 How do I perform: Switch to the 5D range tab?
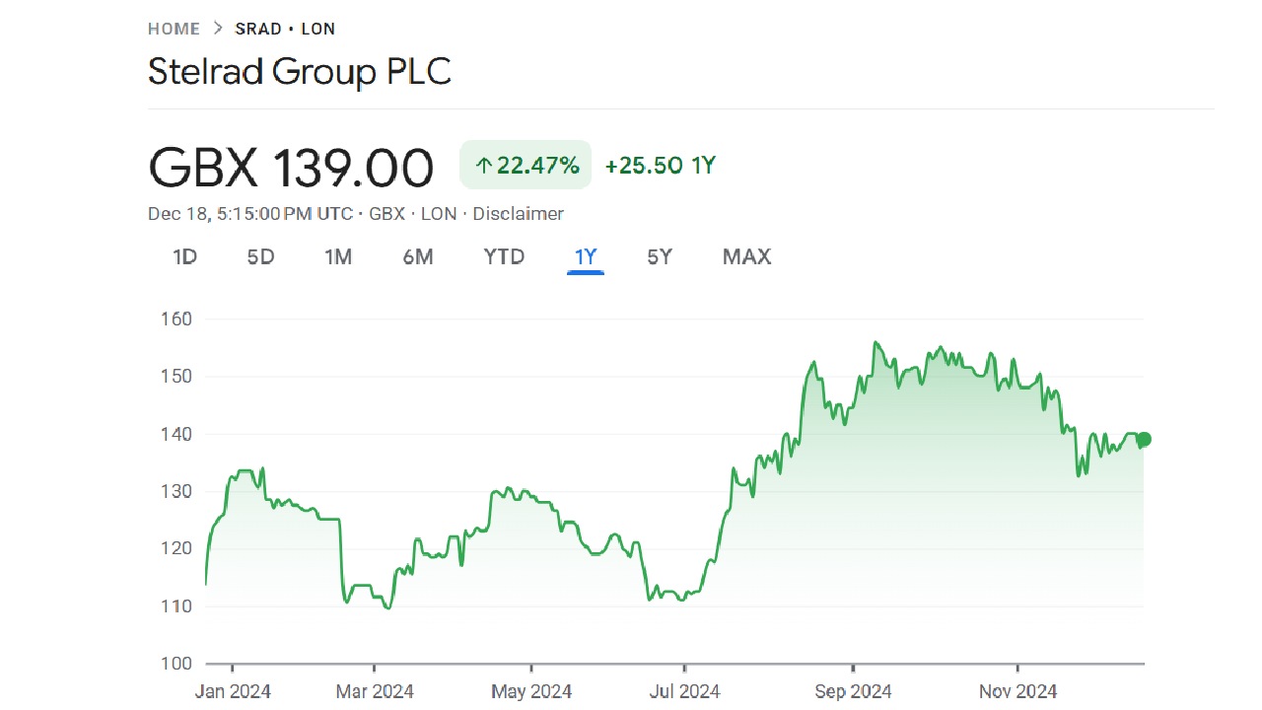point(260,257)
